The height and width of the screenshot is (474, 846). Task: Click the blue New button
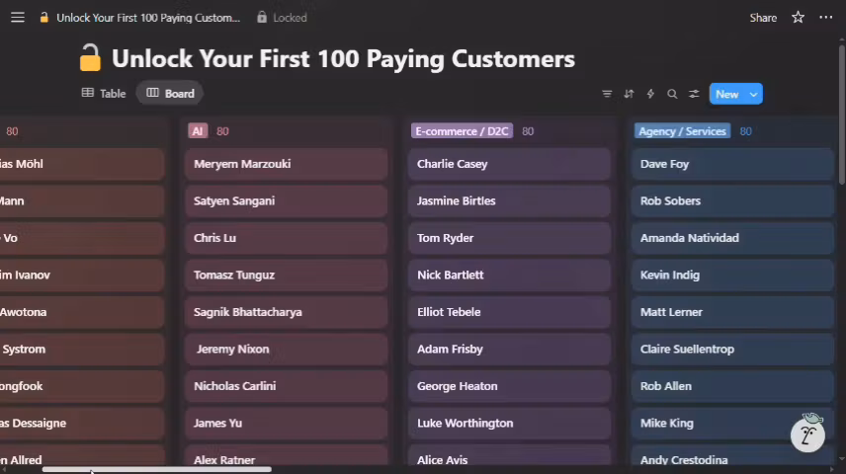[x=726, y=94]
